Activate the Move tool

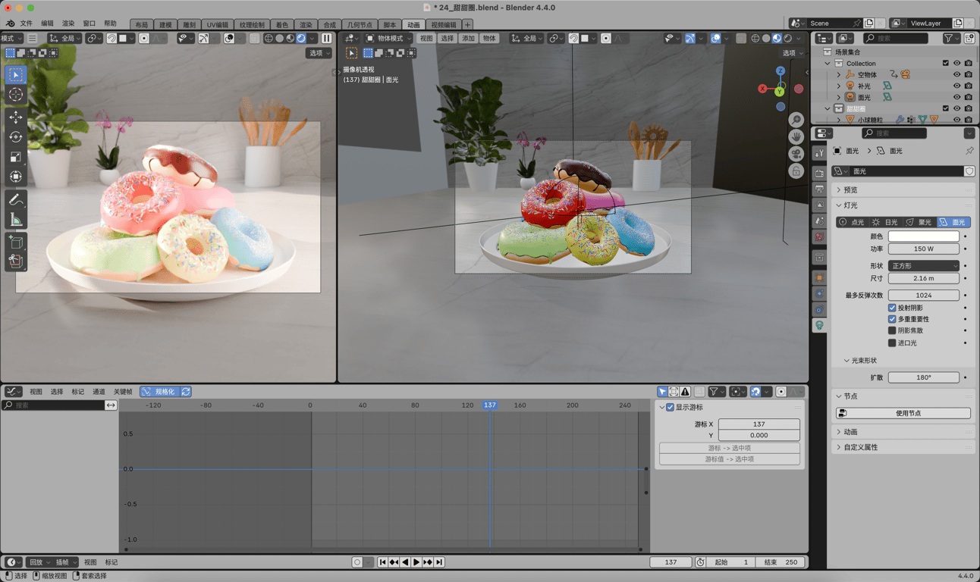[x=16, y=117]
